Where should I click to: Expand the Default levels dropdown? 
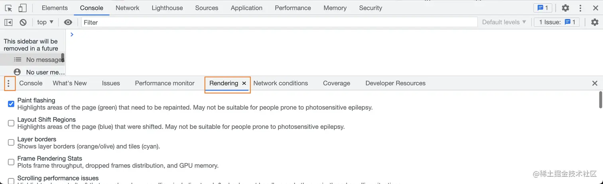[x=504, y=22]
